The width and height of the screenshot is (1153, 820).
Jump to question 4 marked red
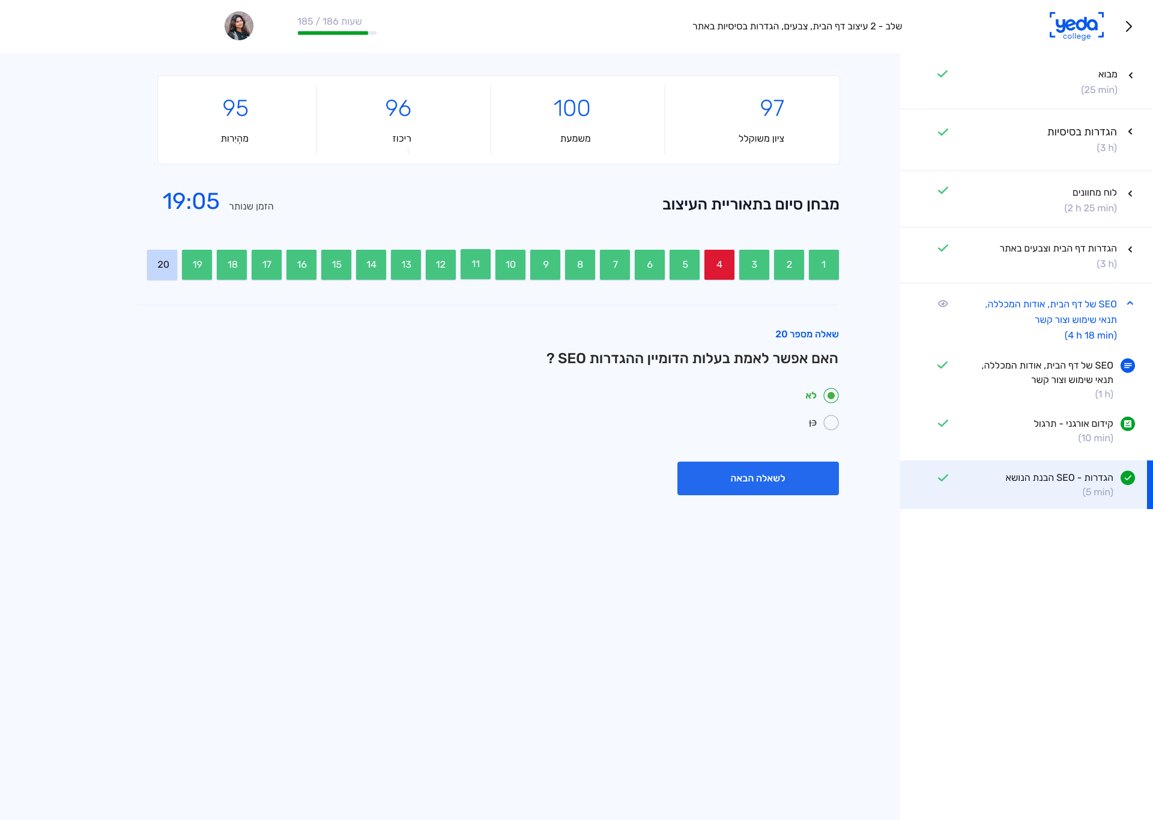coord(719,265)
